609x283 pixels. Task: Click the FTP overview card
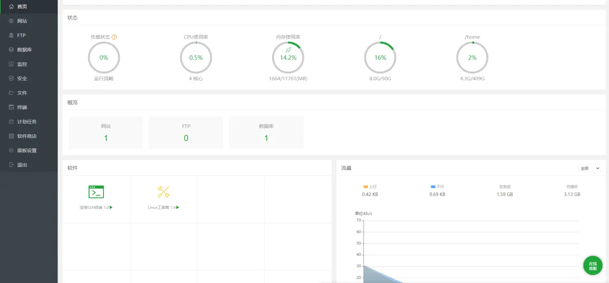click(x=186, y=133)
